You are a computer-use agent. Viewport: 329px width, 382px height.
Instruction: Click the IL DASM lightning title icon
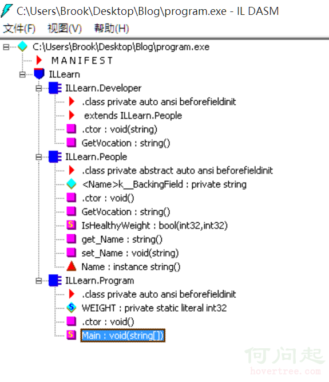[x=6, y=11]
